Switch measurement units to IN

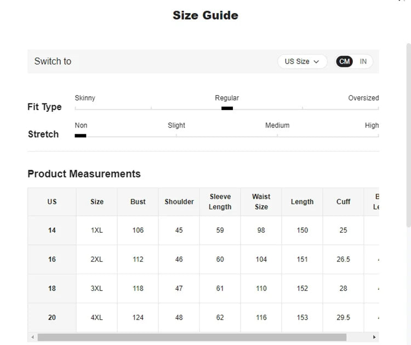click(x=363, y=61)
